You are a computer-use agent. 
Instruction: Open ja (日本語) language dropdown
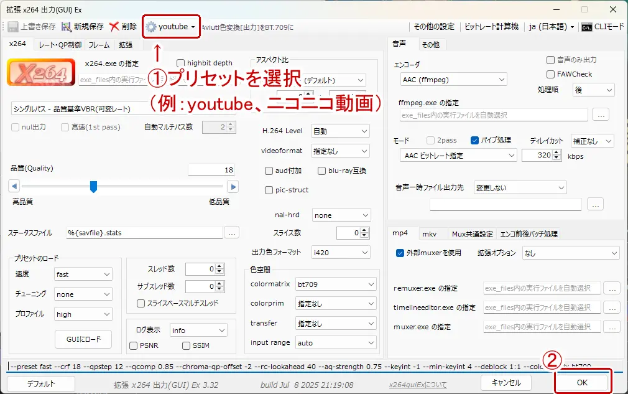point(552,27)
